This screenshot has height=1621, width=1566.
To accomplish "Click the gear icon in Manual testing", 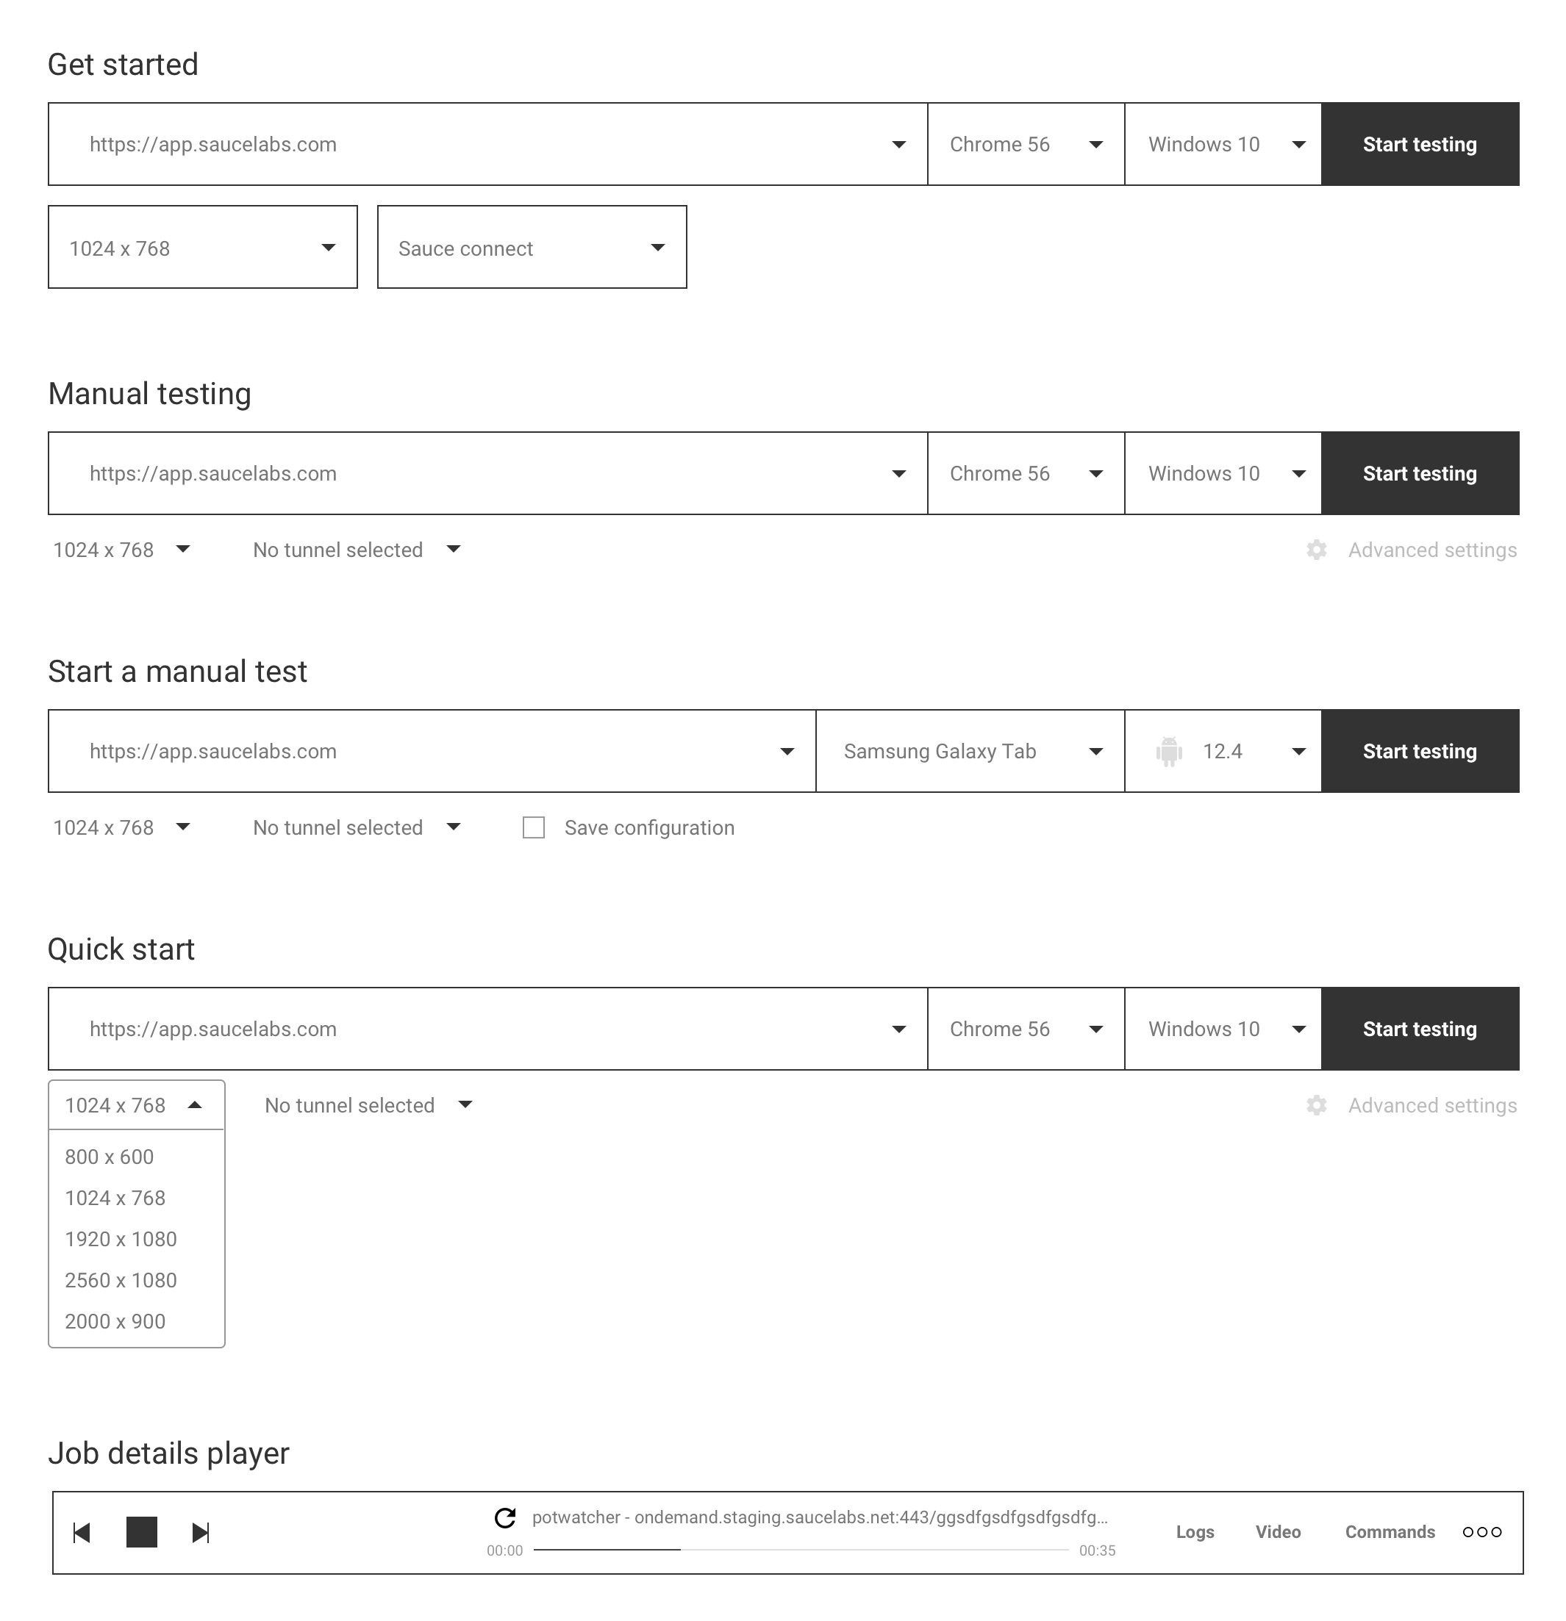I will (x=1316, y=550).
